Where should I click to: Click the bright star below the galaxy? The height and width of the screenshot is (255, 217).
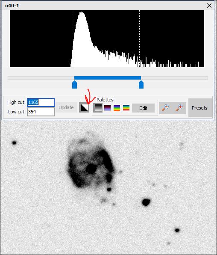point(146,202)
